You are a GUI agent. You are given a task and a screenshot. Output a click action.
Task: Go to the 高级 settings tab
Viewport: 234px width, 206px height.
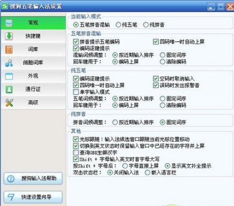(33, 102)
